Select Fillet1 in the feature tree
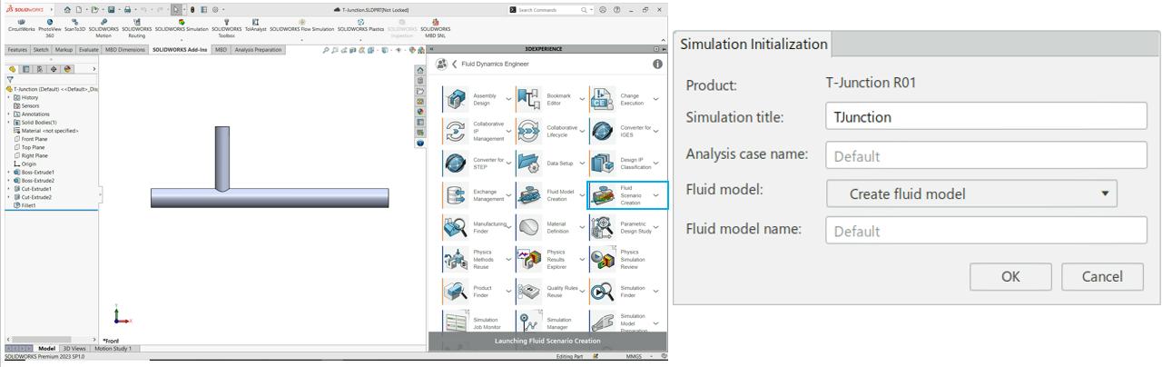 (x=24, y=205)
